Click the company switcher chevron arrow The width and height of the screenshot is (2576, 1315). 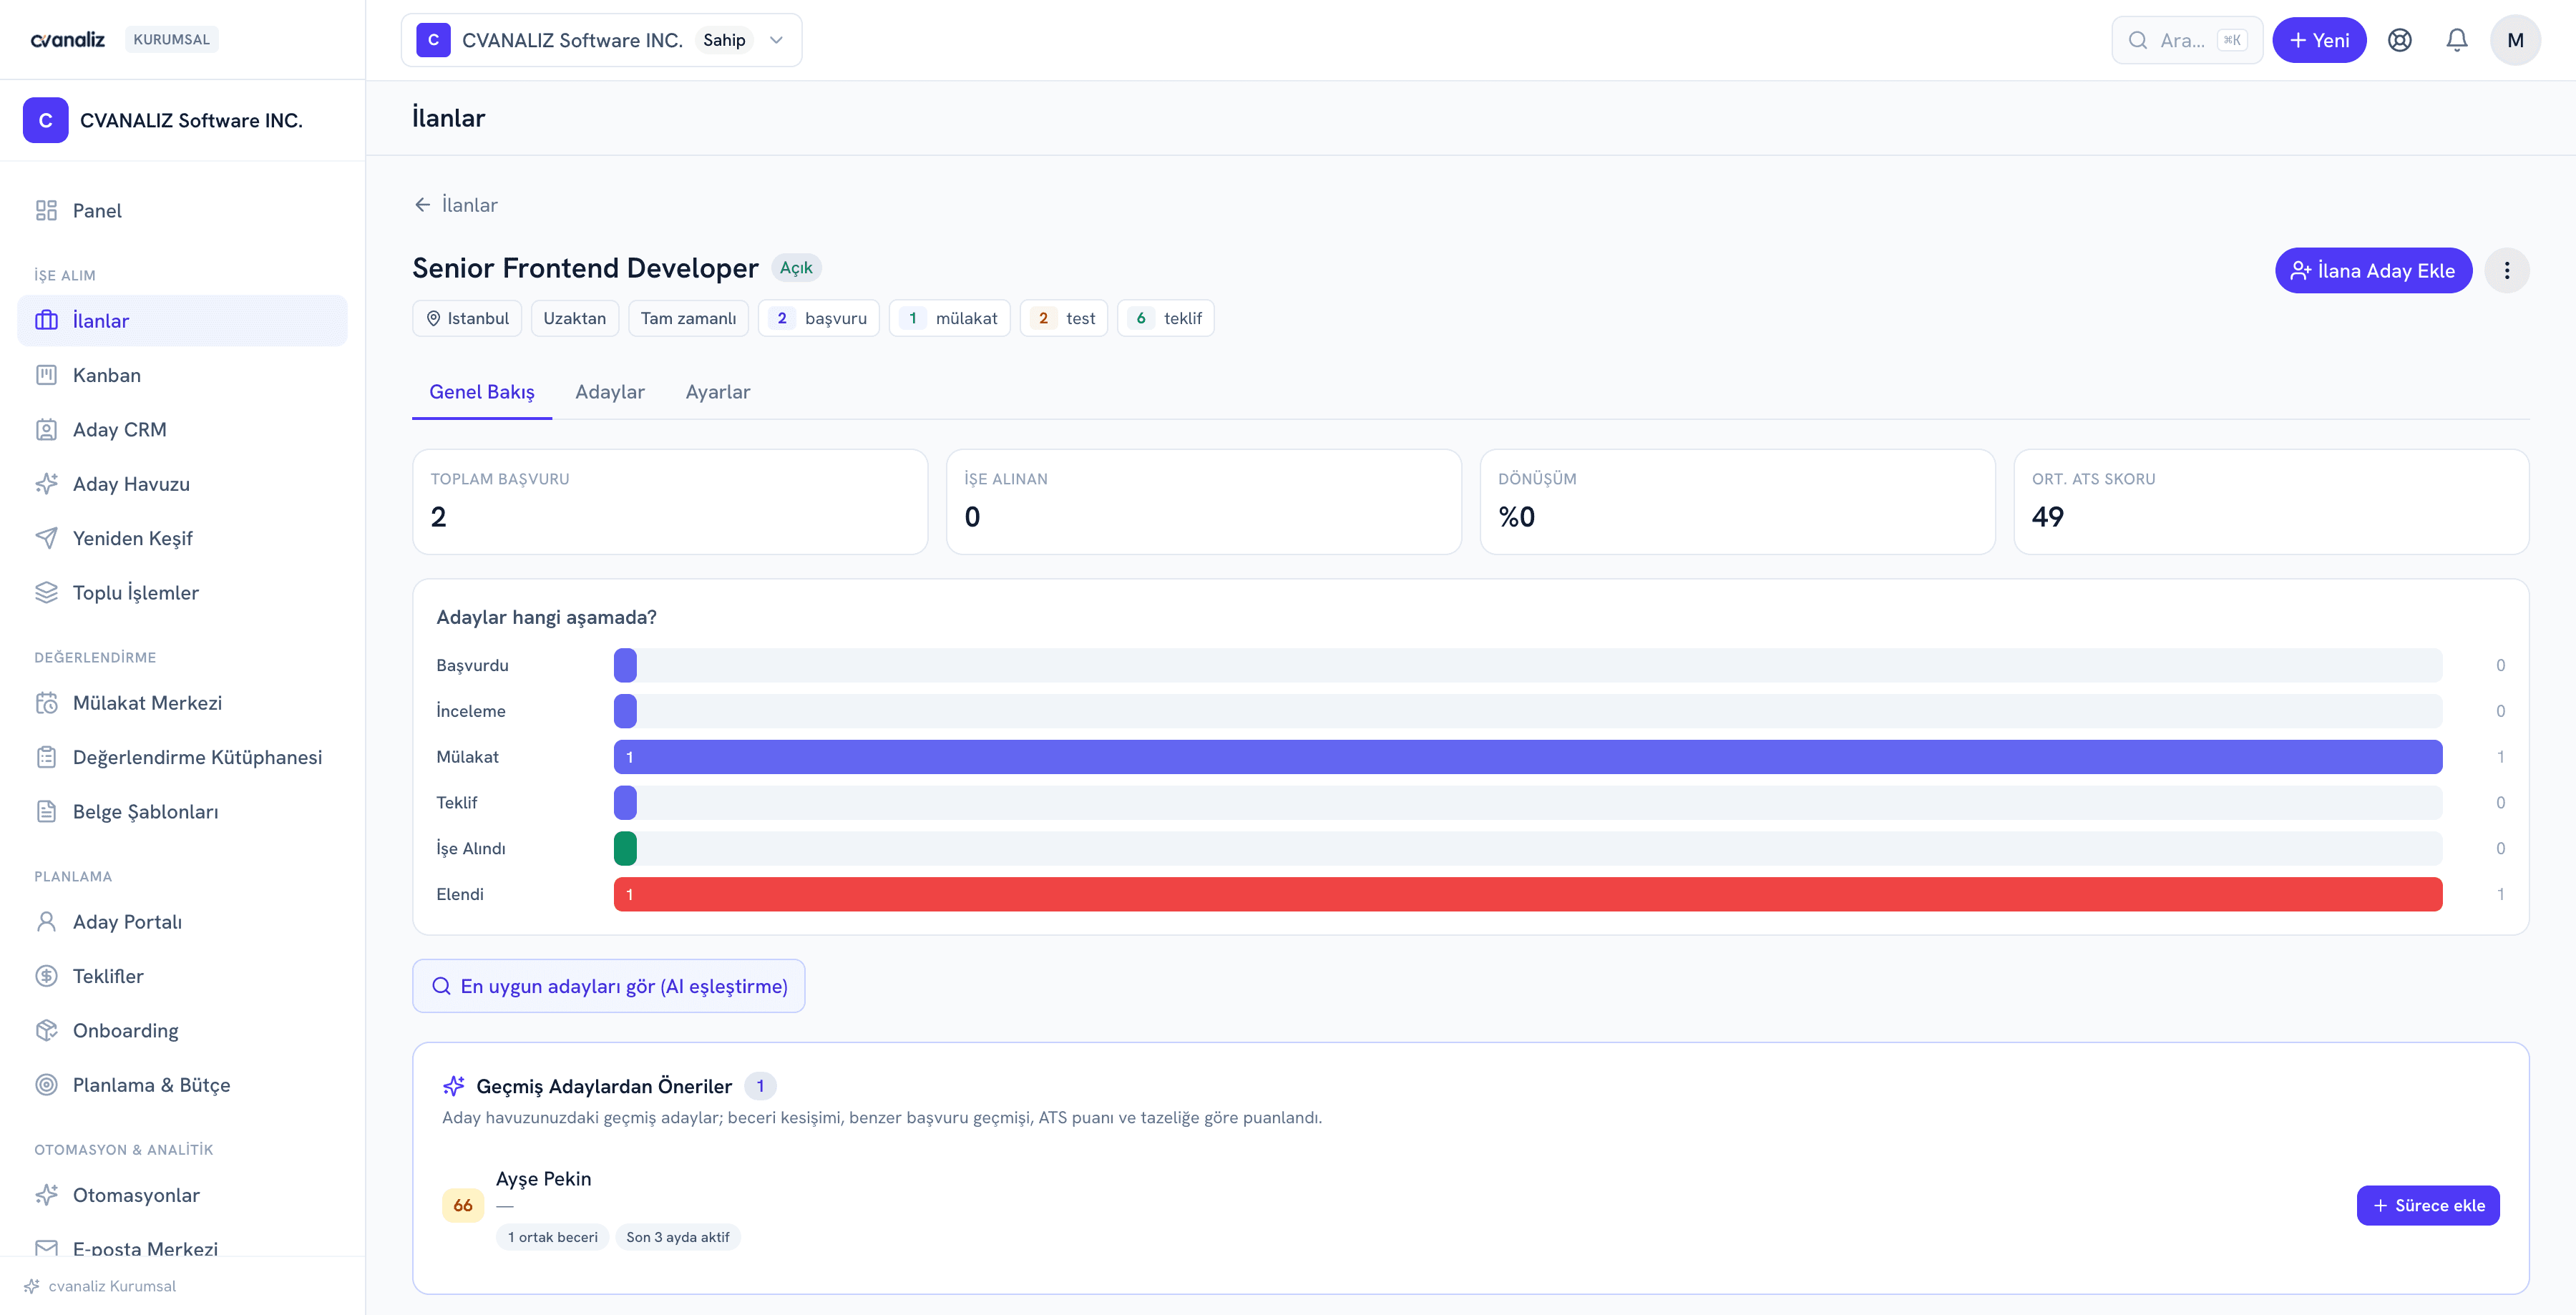tap(776, 40)
